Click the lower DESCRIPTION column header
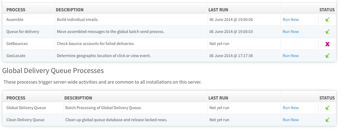 pos(78,98)
